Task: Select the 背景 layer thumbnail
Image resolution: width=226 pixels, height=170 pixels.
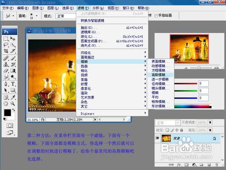Action: tap(166, 138)
